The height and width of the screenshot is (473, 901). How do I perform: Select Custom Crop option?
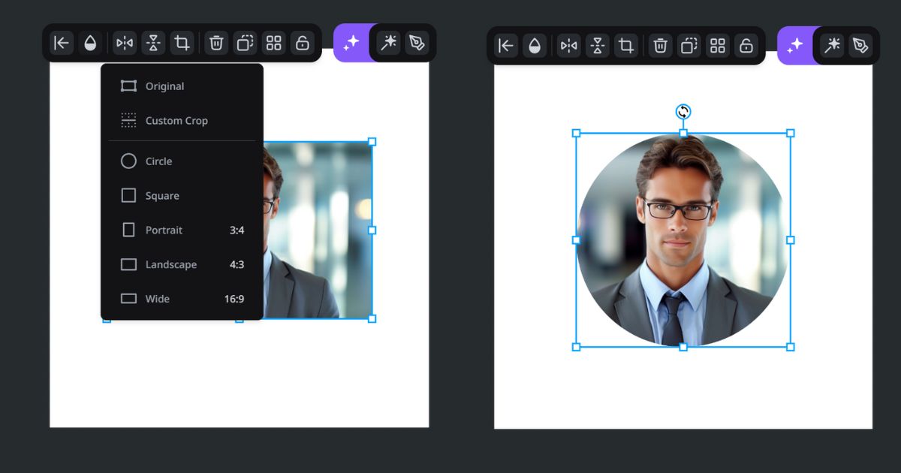click(x=182, y=120)
